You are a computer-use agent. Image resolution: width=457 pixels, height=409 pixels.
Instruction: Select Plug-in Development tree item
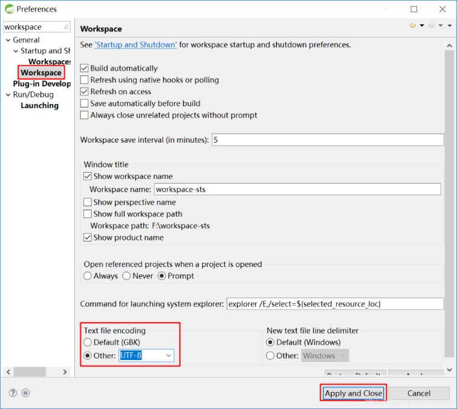pos(42,84)
